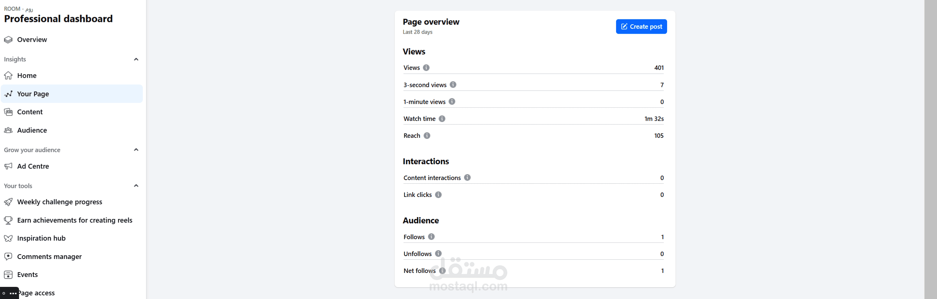Click the info icon next to Unfollows
This screenshot has width=937, height=299.
point(438,253)
